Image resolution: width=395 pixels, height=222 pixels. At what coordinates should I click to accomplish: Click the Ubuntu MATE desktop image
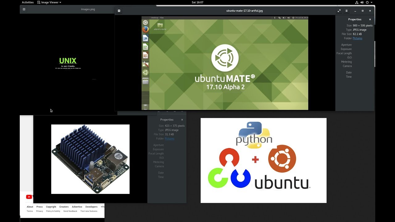pos(225,63)
